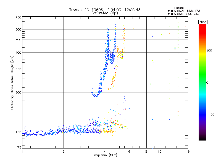
Task: Click the 300 tick on the height axis
Action: point(18,69)
